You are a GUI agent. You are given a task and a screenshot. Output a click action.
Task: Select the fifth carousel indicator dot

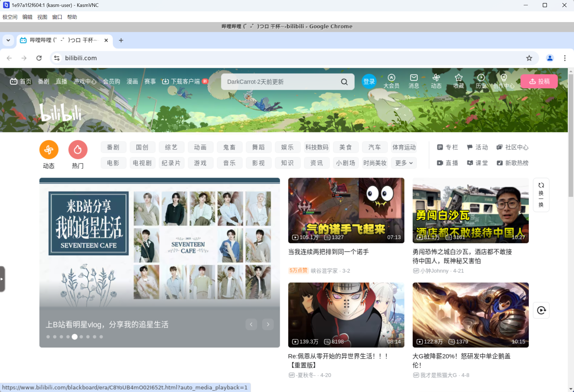pyautogui.click(x=74, y=337)
